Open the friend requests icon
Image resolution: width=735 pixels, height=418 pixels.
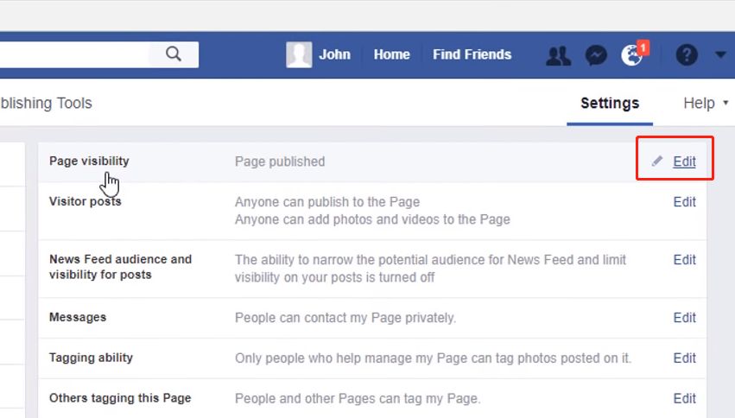tap(559, 55)
